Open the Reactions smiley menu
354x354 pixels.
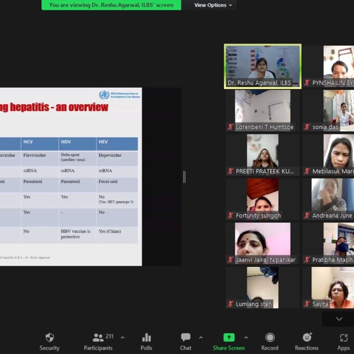point(307,341)
